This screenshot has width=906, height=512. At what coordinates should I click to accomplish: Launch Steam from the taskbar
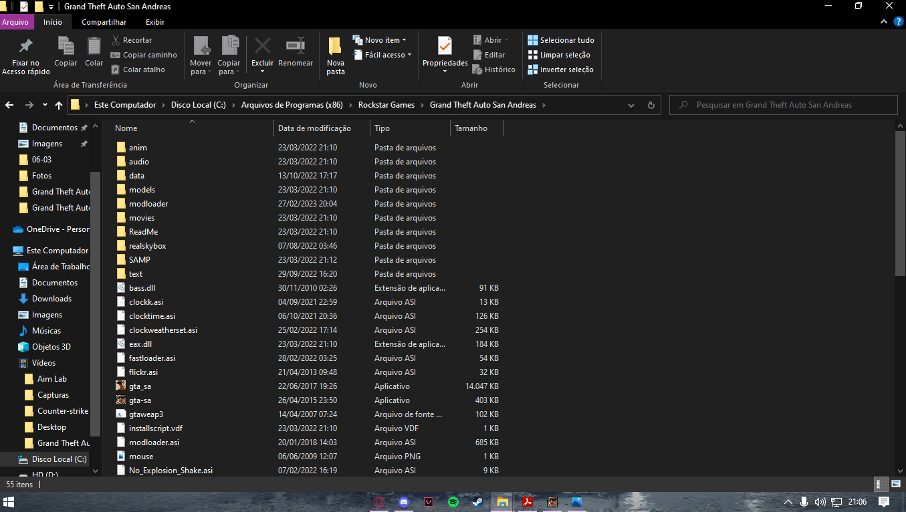coord(477,502)
